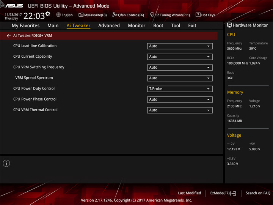The width and height of the screenshot is (273, 205).
Task: Open the Monitor tab
Action: 136,26
